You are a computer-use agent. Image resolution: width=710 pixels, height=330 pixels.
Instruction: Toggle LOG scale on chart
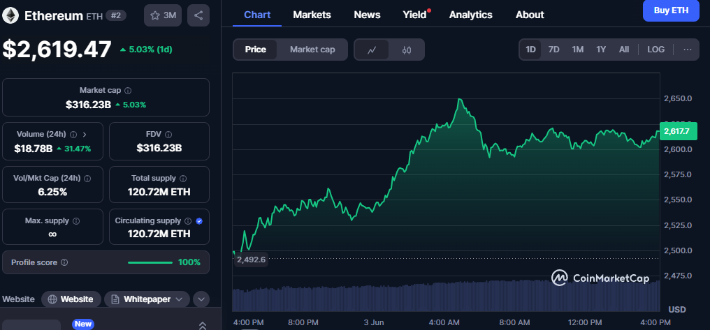[655, 50]
